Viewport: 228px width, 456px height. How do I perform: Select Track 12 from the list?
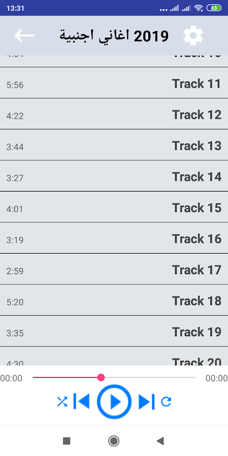pyautogui.click(x=114, y=114)
